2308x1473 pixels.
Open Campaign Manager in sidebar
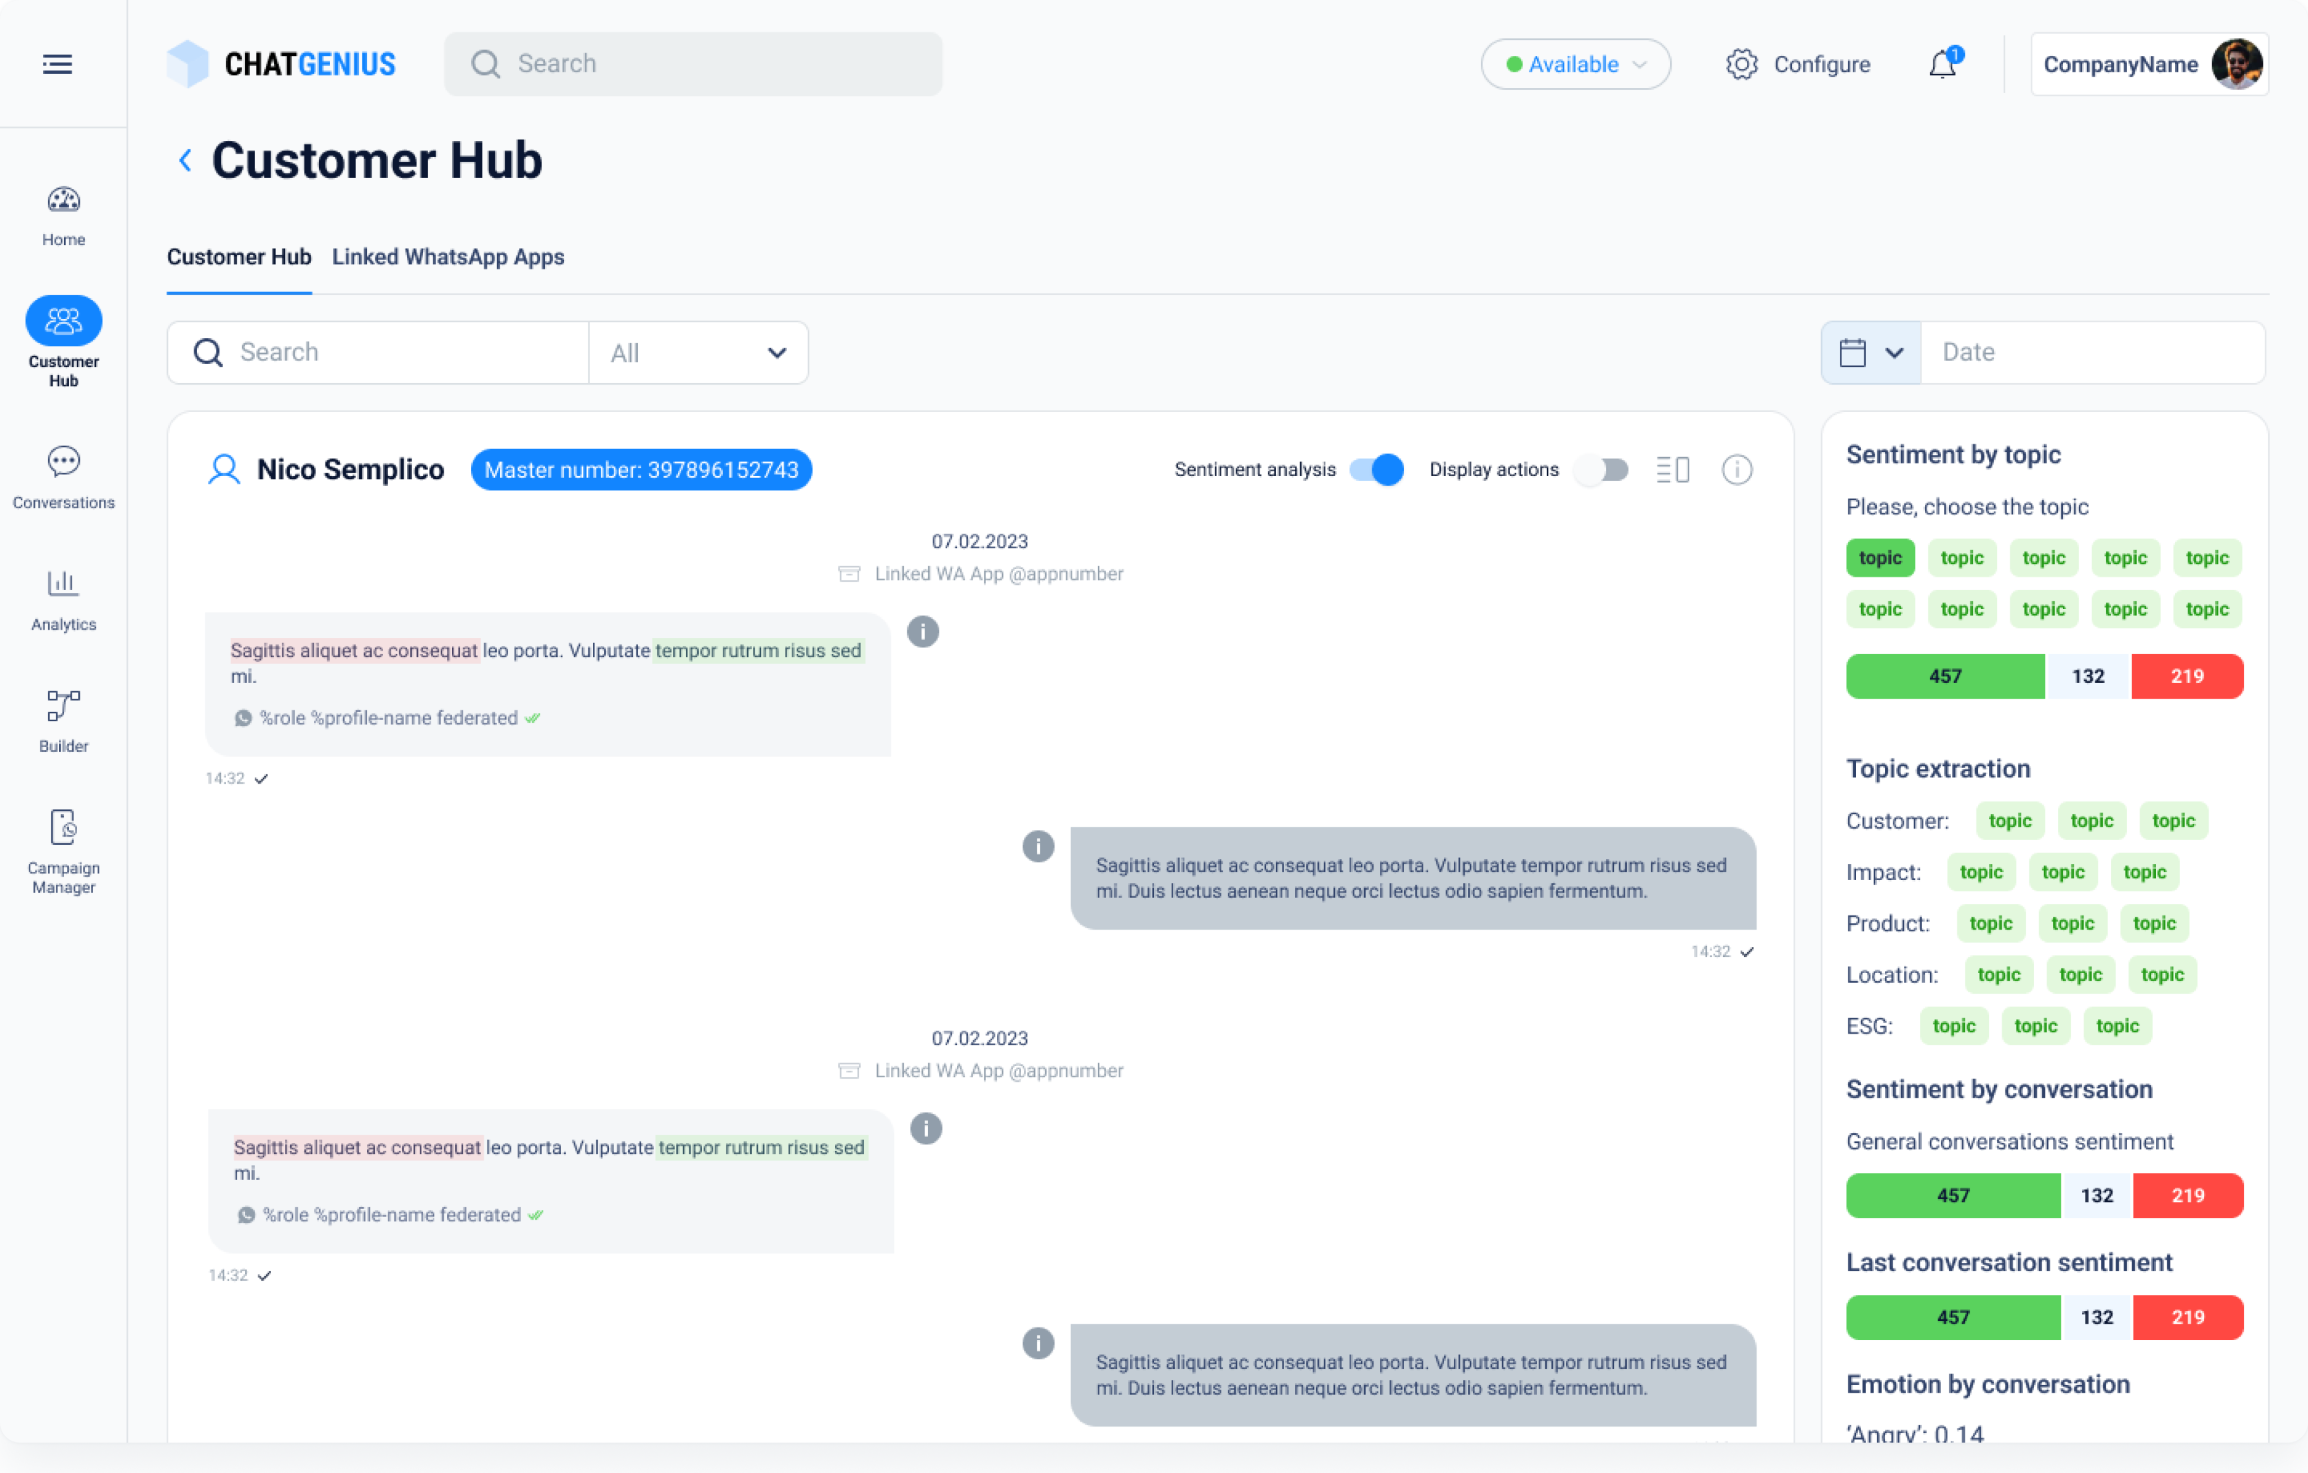[63, 850]
